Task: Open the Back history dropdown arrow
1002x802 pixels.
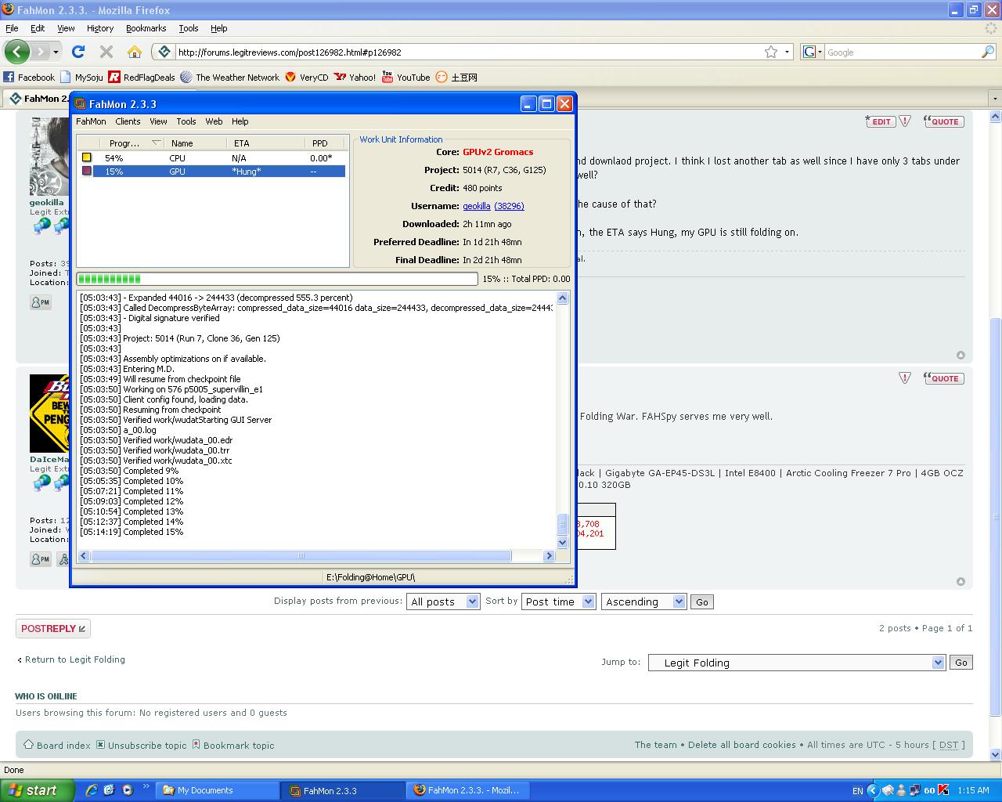Action: (56, 52)
